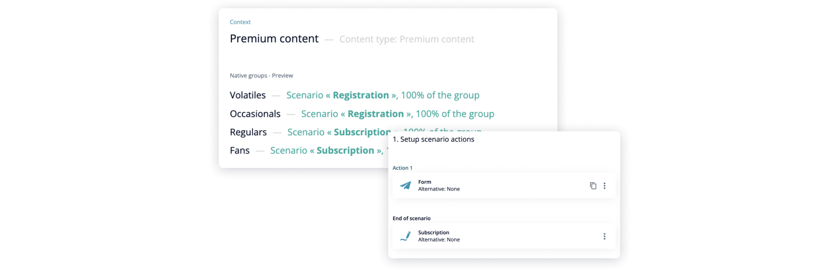This screenshot has width=839, height=270.
Task: Open three-dot menu for Subscription action
Action: tap(604, 236)
